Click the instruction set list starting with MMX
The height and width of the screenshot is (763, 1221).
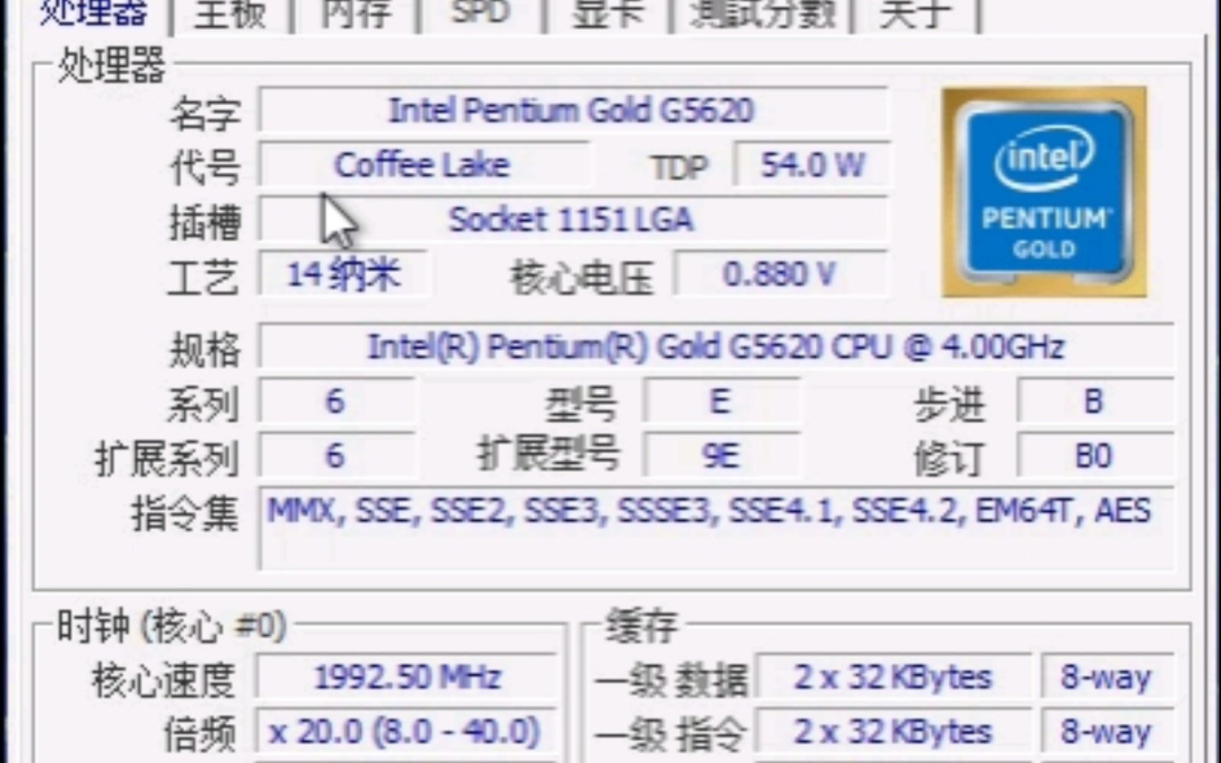pos(716,528)
